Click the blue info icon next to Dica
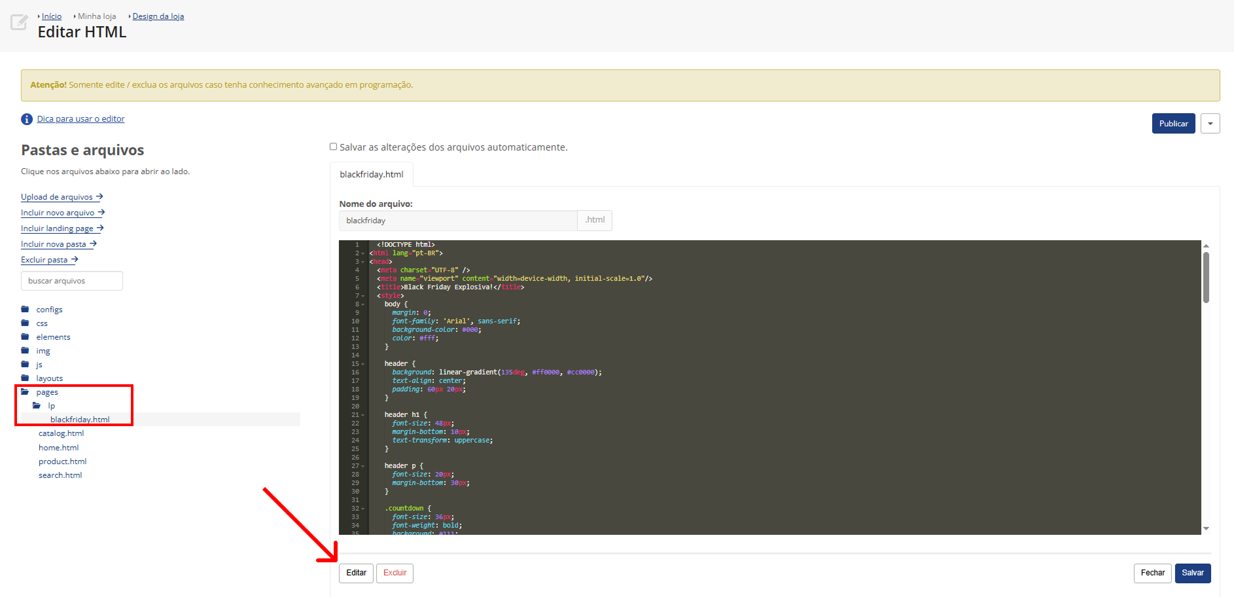Image resolution: width=1234 pixels, height=597 pixels. pyautogui.click(x=27, y=119)
